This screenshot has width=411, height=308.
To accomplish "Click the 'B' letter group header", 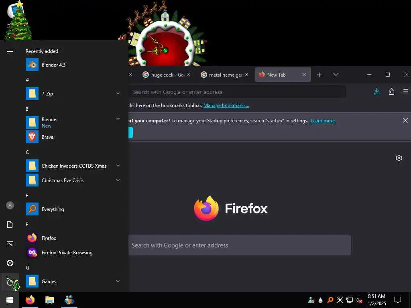I will (x=27, y=109).
